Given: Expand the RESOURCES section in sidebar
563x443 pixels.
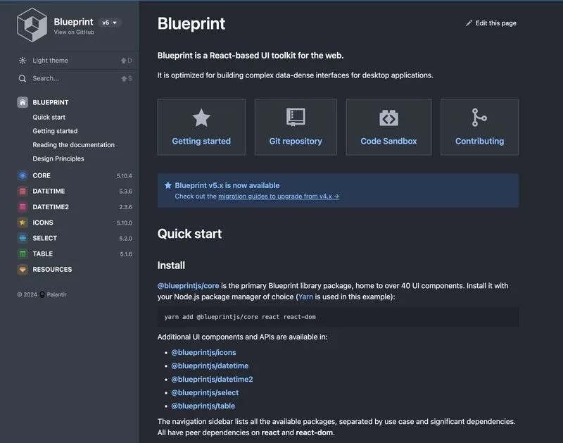Looking at the screenshot, I should pos(75,270).
